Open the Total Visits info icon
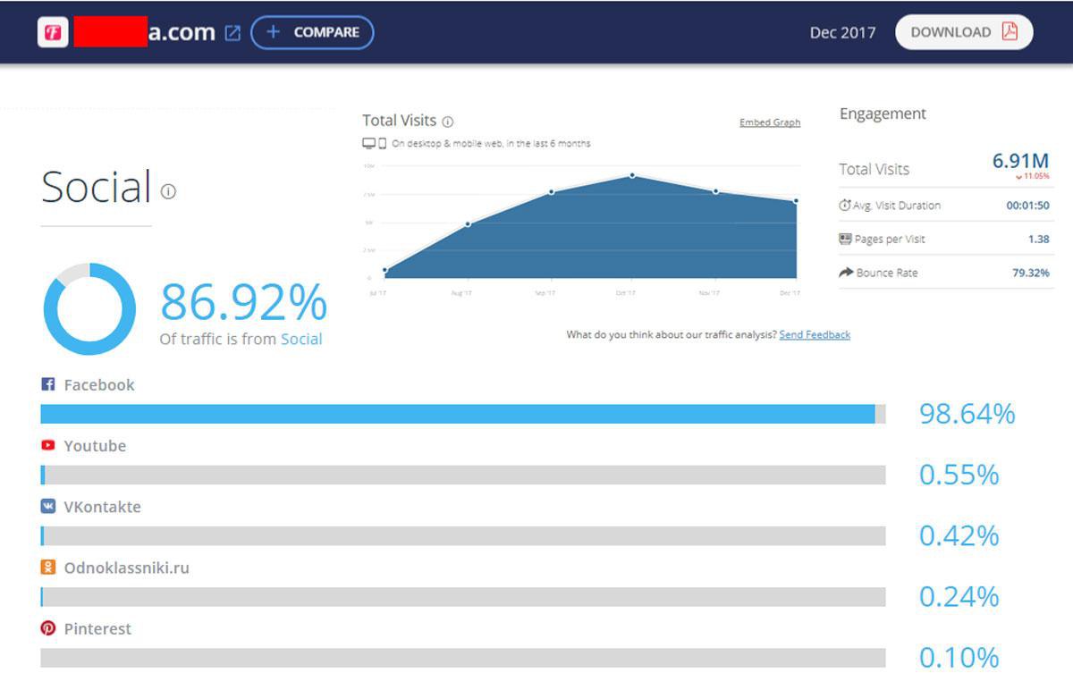Viewport: 1073px width, 690px height. 448,122
